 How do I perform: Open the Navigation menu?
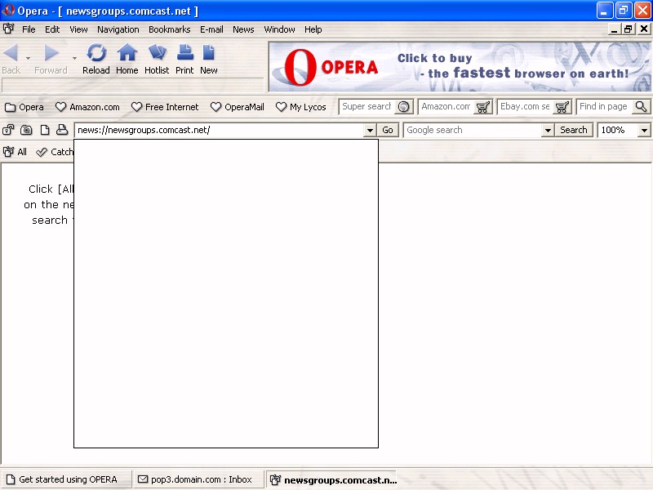pyautogui.click(x=118, y=29)
